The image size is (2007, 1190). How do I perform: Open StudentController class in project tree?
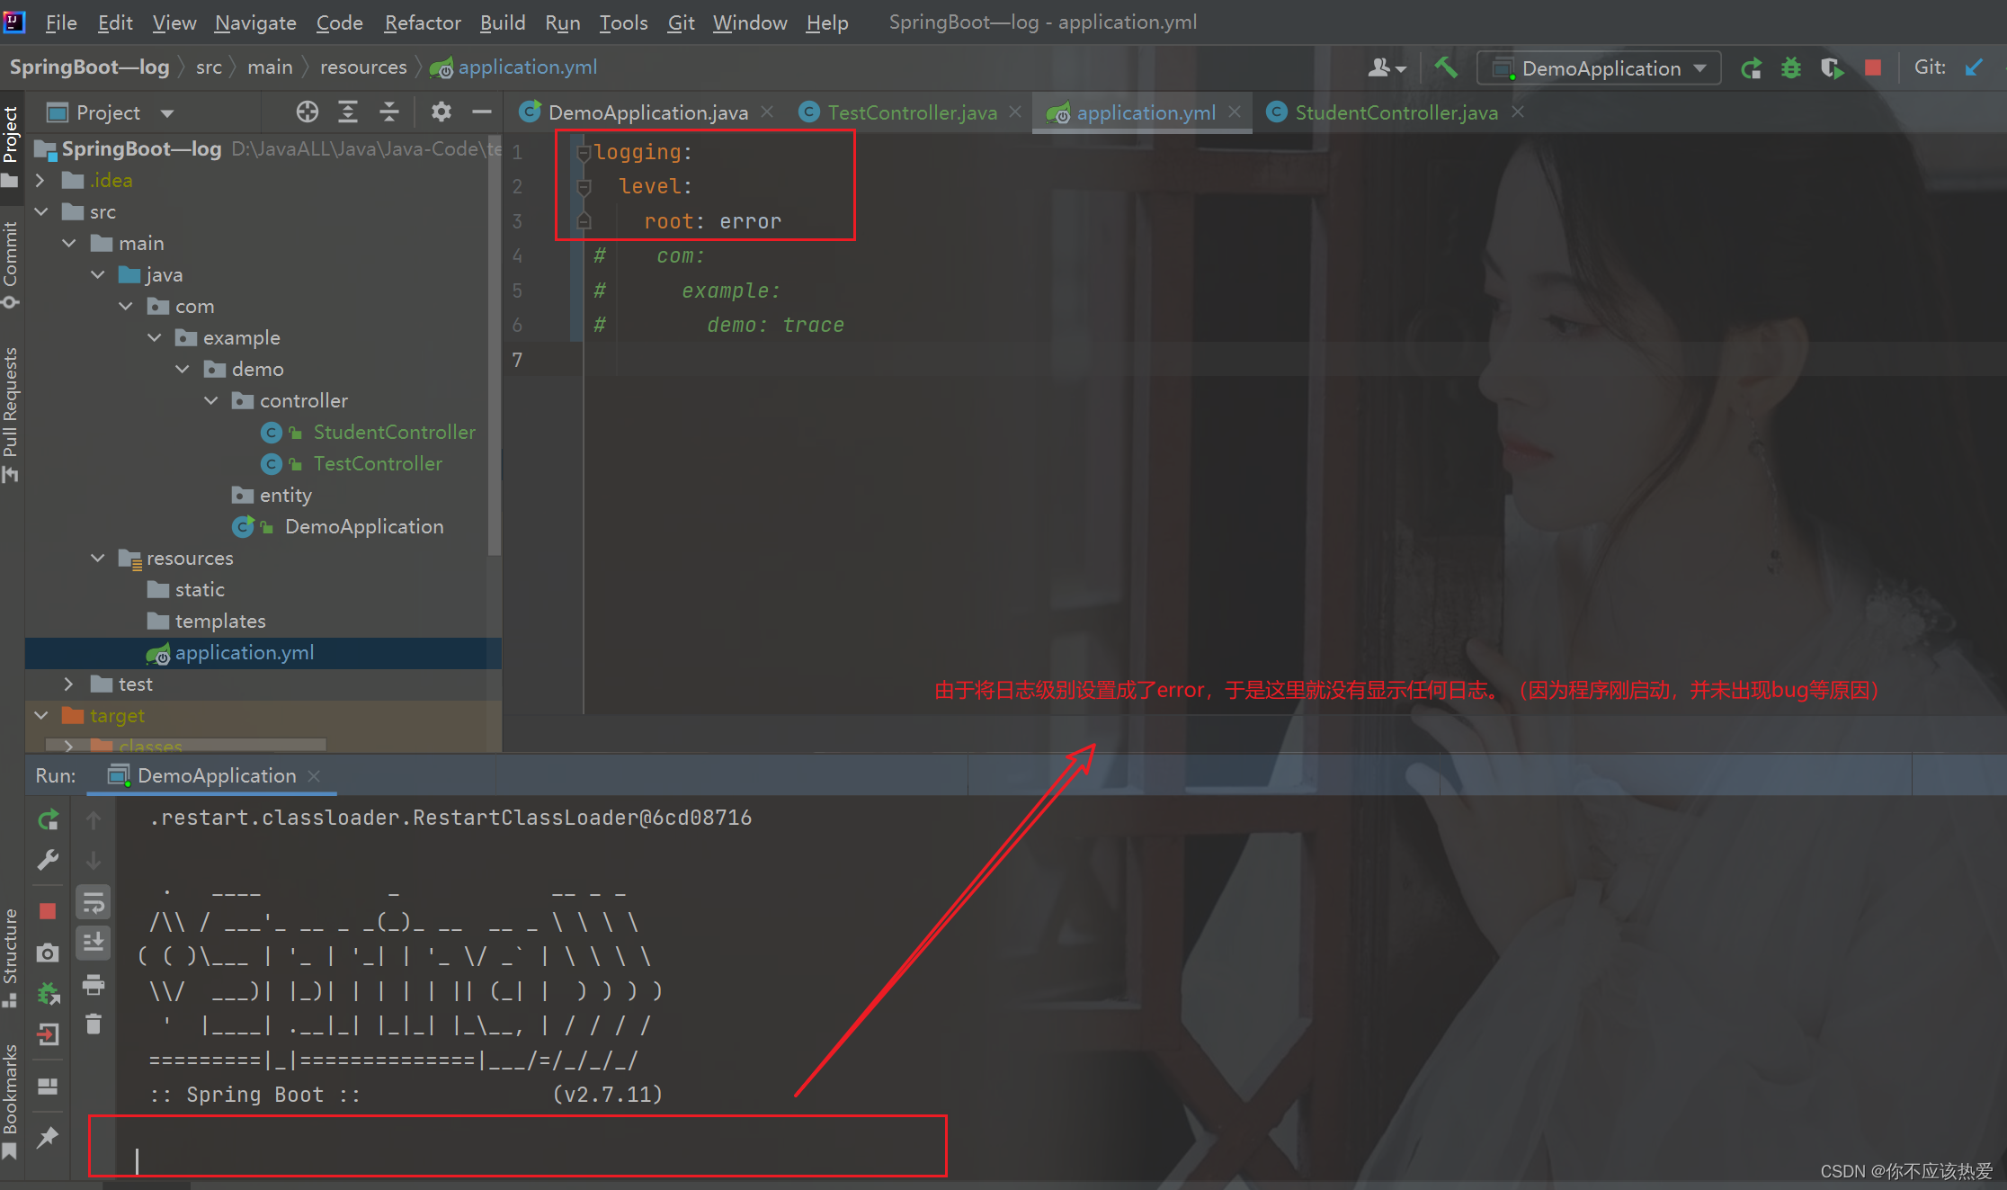393,433
